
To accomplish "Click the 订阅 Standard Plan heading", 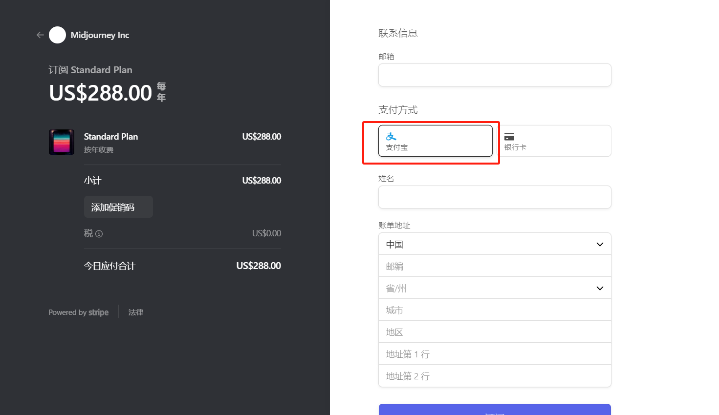I will pos(90,70).
